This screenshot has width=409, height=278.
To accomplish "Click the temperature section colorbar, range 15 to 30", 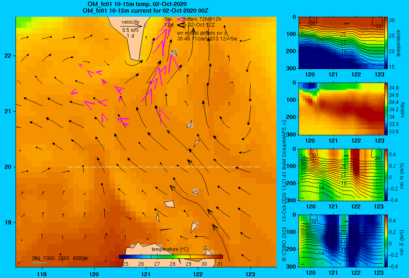I will (x=386, y=43).
